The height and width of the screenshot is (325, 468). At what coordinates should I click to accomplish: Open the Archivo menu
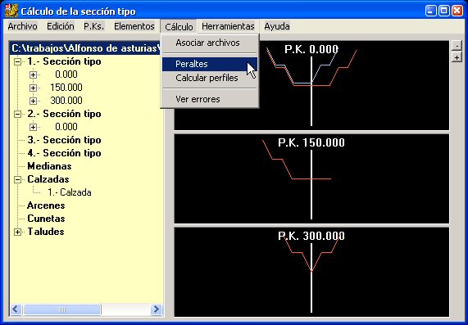22,26
